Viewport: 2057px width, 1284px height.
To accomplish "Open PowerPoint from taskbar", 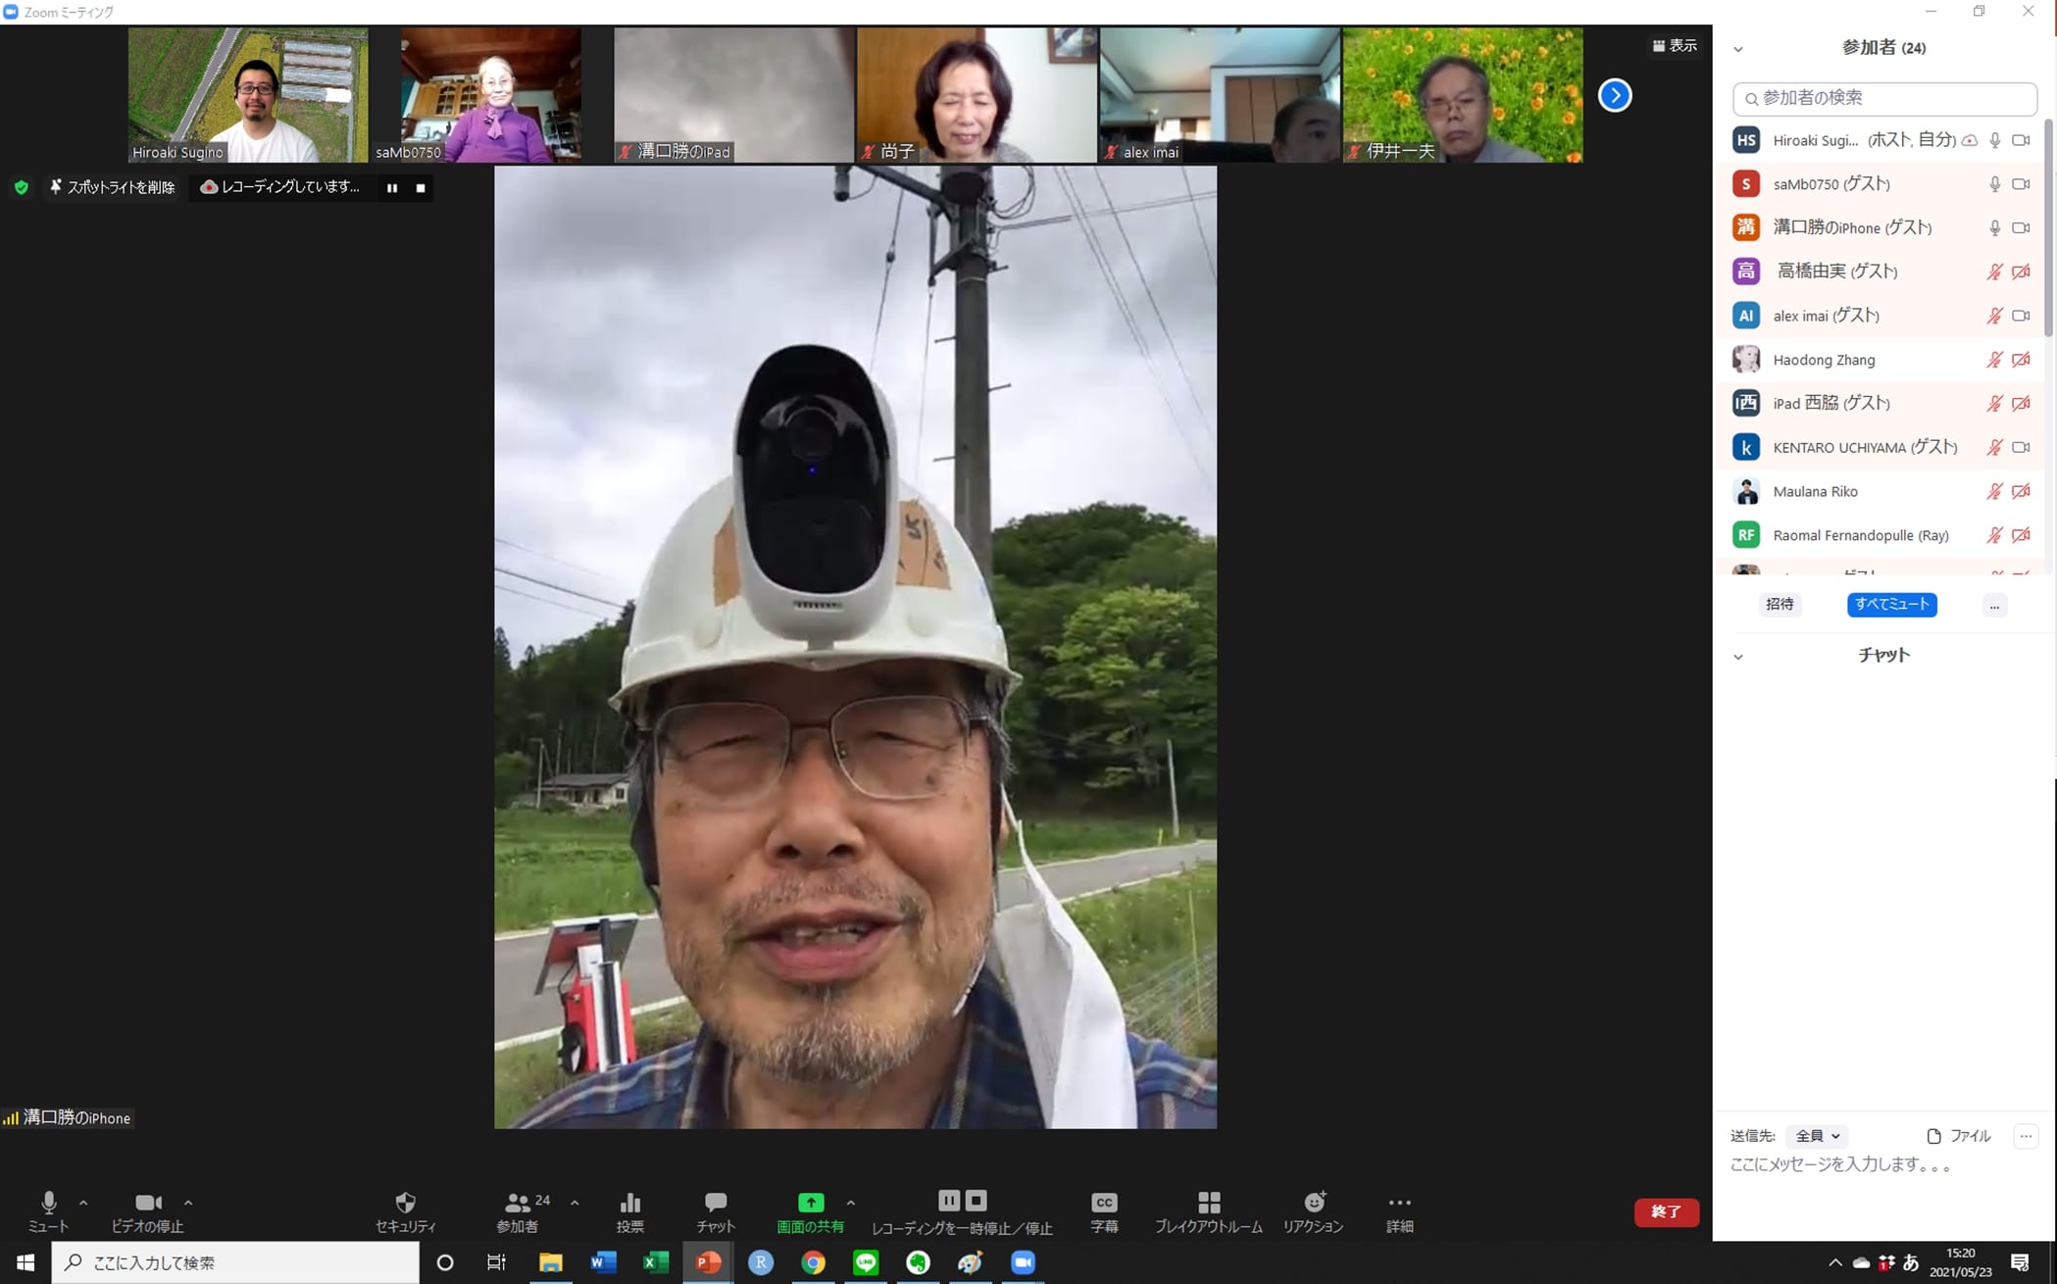I will coord(708,1262).
